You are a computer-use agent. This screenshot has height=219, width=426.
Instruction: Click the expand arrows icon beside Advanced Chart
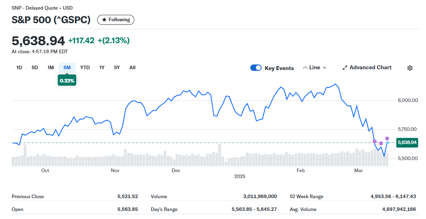pyautogui.click(x=345, y=68)
